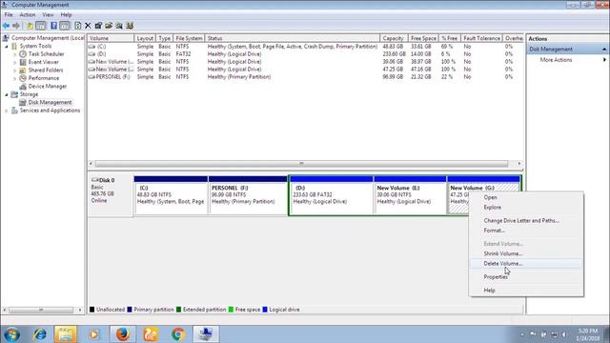Open the Help menu in menu bar
The width and height of the screenshot is (610, 343).
click(66, 15)
